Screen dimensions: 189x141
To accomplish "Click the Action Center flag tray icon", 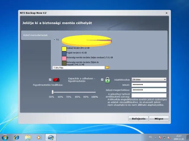I will pyautogui.click(x=160, y=138).
